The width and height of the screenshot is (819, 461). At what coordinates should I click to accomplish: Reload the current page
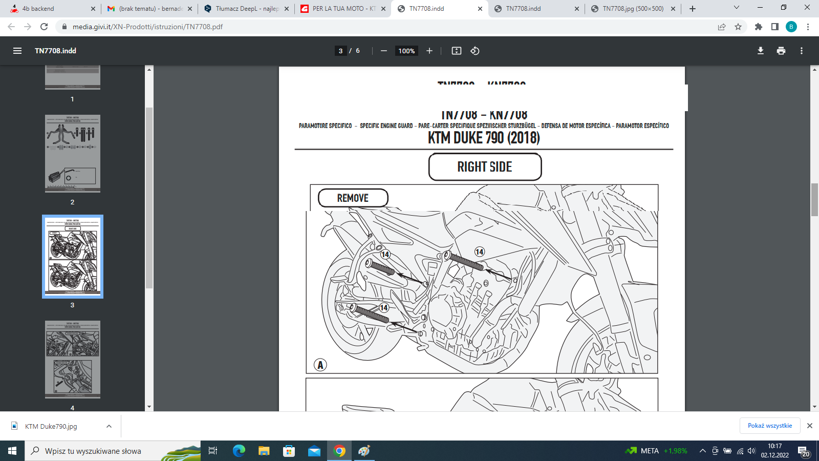(44, 27)
